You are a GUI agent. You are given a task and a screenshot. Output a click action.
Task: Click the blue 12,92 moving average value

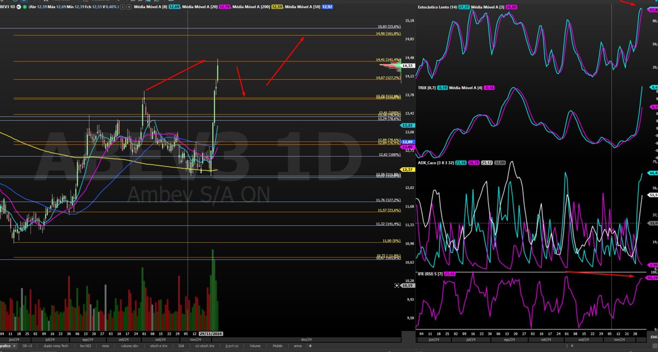click(x=327, y=7)
